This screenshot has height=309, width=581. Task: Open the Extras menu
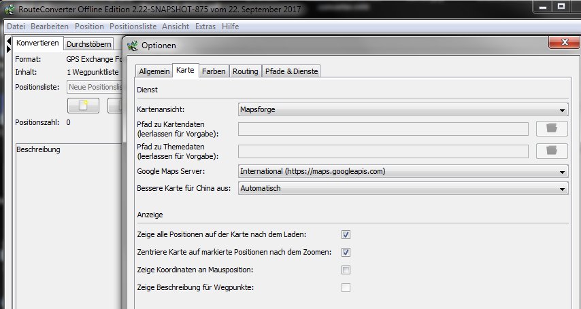(x=205, y=26)
